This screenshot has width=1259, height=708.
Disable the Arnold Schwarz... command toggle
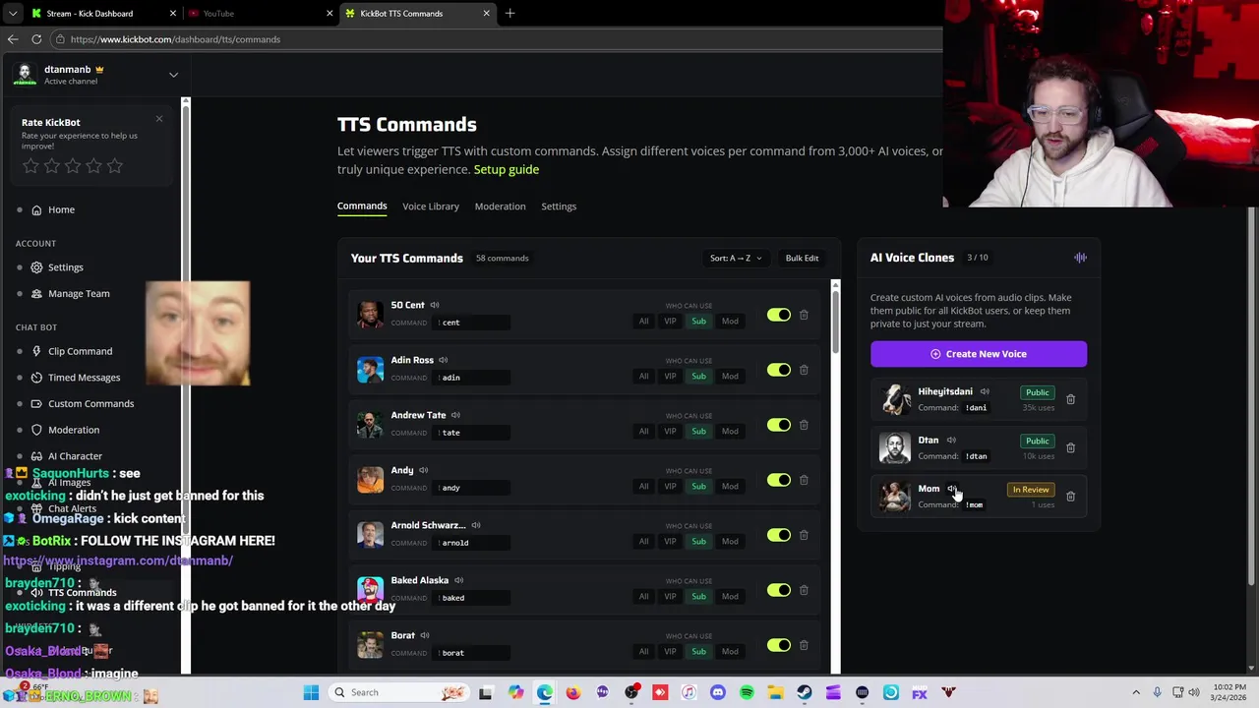779,535
